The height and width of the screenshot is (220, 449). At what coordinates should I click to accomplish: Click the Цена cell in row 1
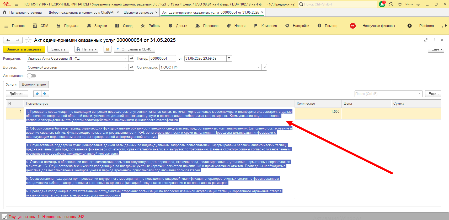pyautogui.click(x=366, y=114)
